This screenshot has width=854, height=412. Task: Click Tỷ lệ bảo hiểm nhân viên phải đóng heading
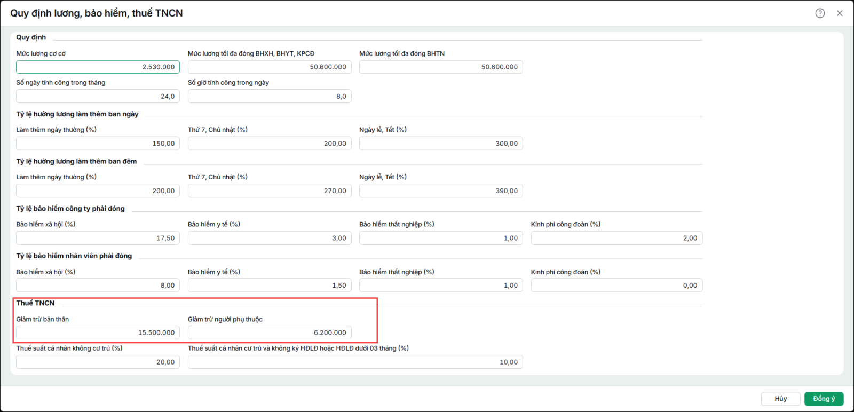point(74,256)
